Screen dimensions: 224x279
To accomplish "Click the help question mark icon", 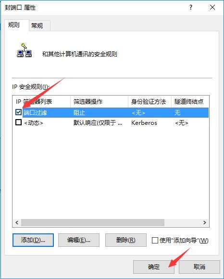I will [191, 7].
